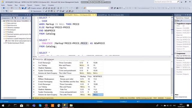This screenshot has width=192, height=108.
Task: Select the highlighted NULL cell in NEWPRICE column
Action: point(98,95)
